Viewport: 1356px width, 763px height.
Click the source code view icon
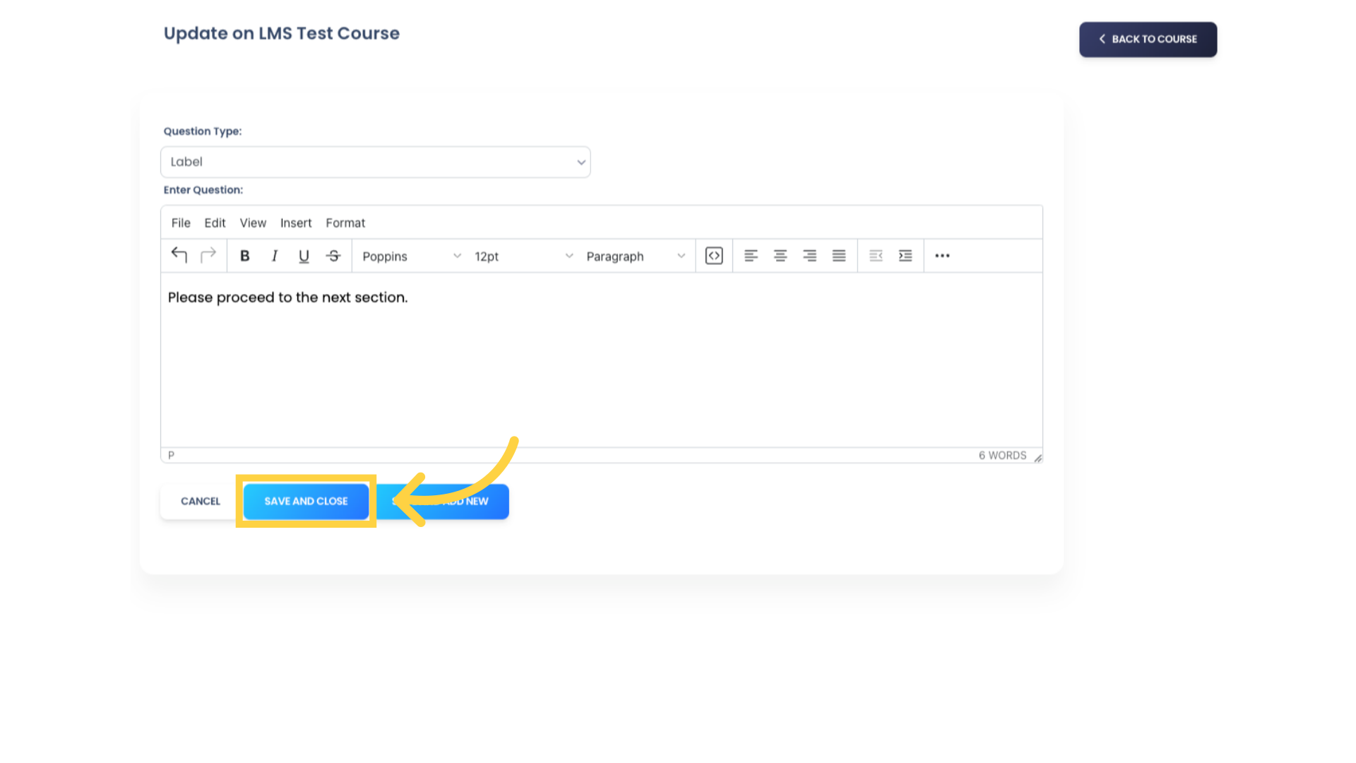point(714,255)
